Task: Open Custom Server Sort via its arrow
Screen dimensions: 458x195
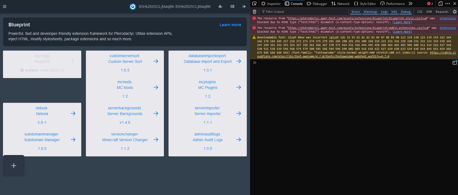Action: coord(156,61)
